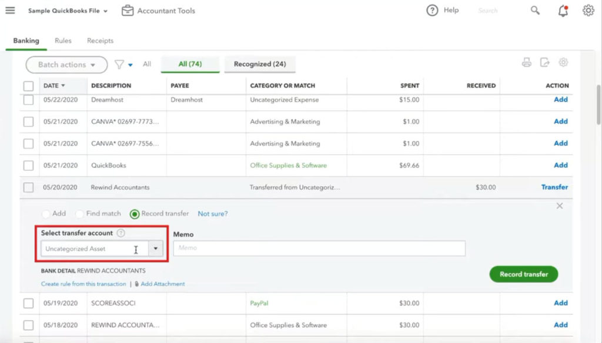Open the table settings gear icon

[563, 62]
